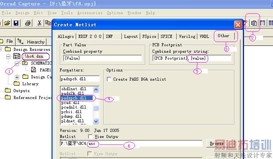Close the Create Netlist dialog
273x159 pixels.
click(x=238, y=24)
